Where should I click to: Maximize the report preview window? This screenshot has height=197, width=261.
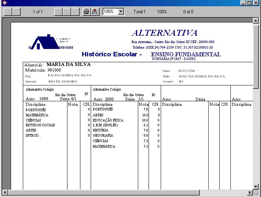[250, 3]
